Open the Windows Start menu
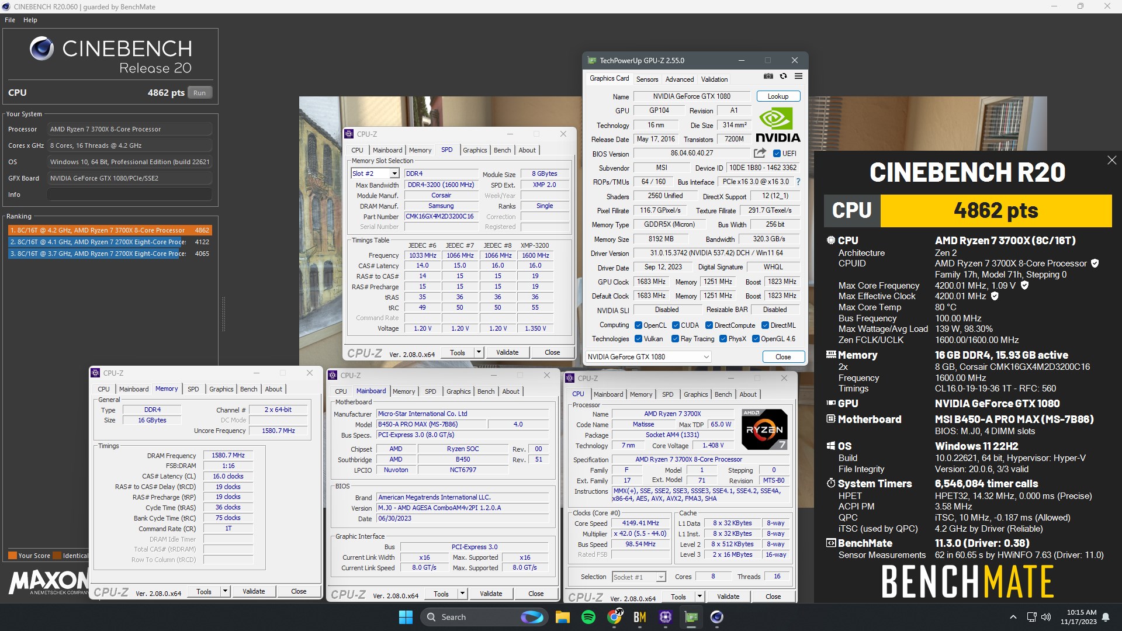1122x631 pixels. 406,617
